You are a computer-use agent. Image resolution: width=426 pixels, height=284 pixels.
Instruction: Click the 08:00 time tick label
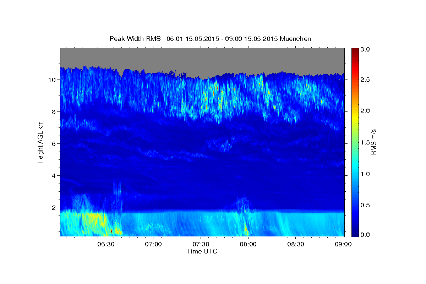pos(248,244)
